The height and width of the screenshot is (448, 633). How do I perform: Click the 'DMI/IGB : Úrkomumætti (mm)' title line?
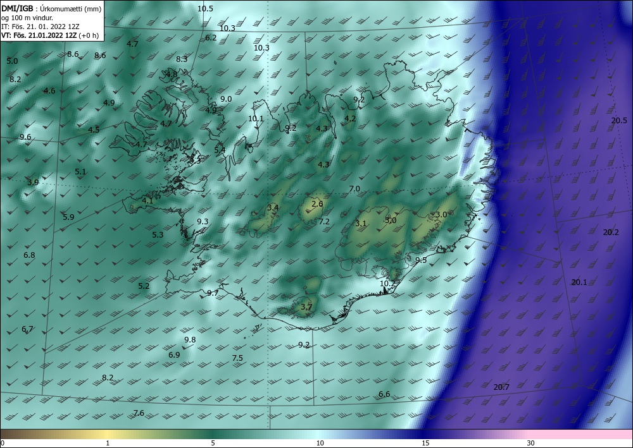[52, 8]
